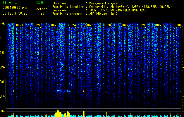The image size is (184, 117).
Task: Select the A504HB(yagi 4el) antenna text
Action: [x=103, y=14]
